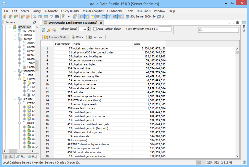The width and height of the screenshot is (249, 167).
Task: Click the first magnifier-over-table toolbar icon
Action: point(35,16)
